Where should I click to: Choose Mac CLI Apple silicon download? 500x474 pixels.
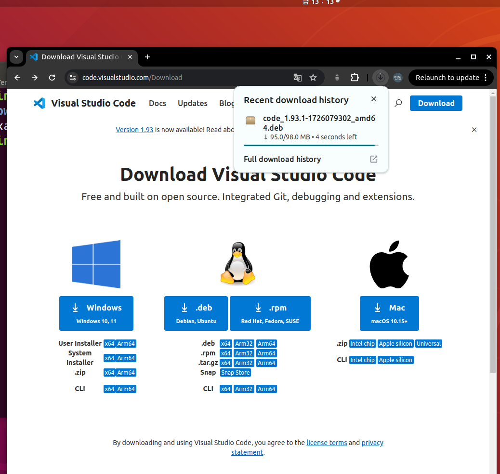(x=395, y=360)
